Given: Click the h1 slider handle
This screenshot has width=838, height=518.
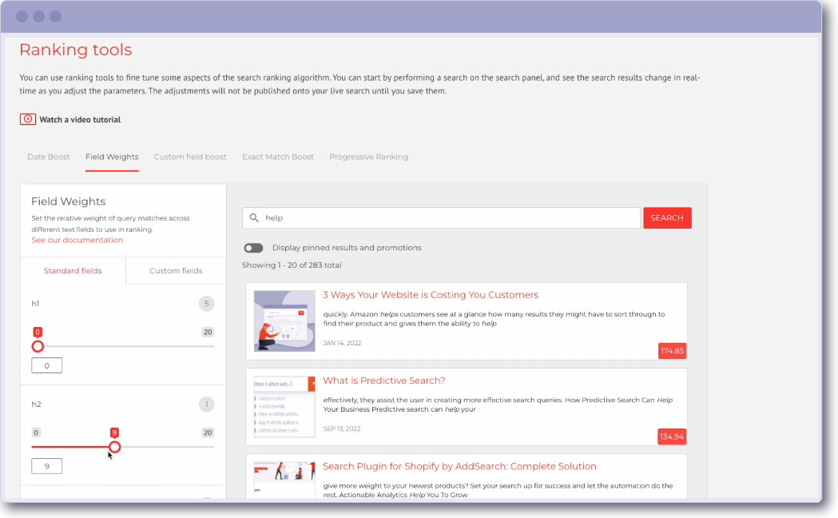Looking at the screenshot, I should [x=38, y=346].
